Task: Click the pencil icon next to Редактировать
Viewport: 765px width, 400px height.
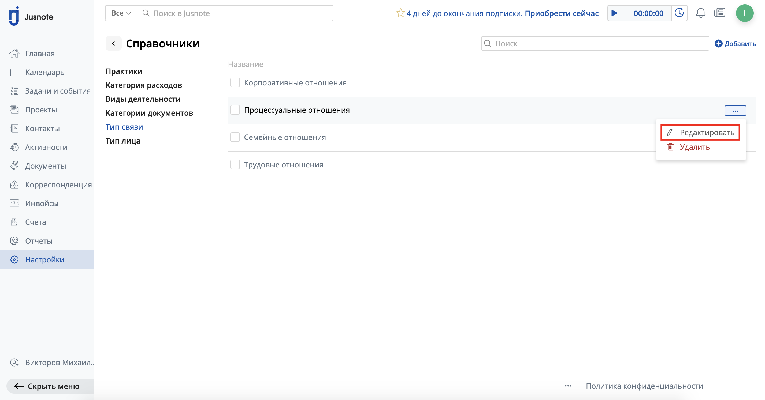Action: click(x=669, y=132)
